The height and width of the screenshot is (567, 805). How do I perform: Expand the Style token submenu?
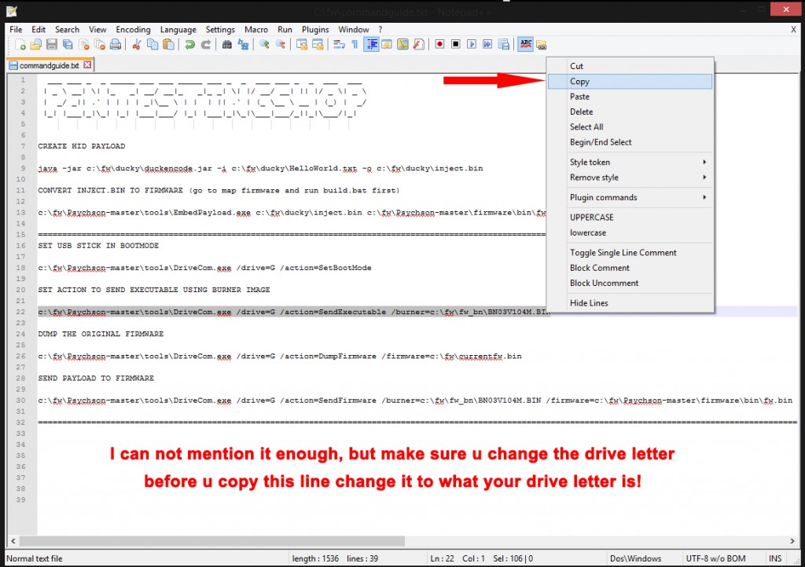coord(631,162)
